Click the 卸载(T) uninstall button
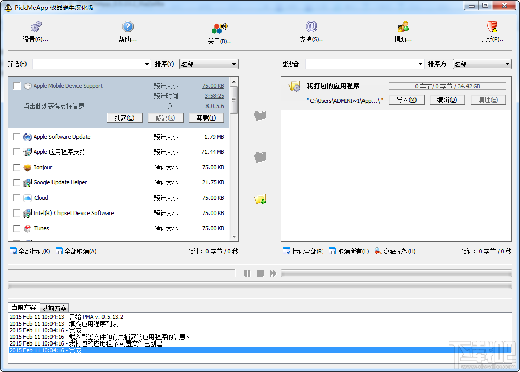This screenshot has height=372, width=520. tap(206, 118)
